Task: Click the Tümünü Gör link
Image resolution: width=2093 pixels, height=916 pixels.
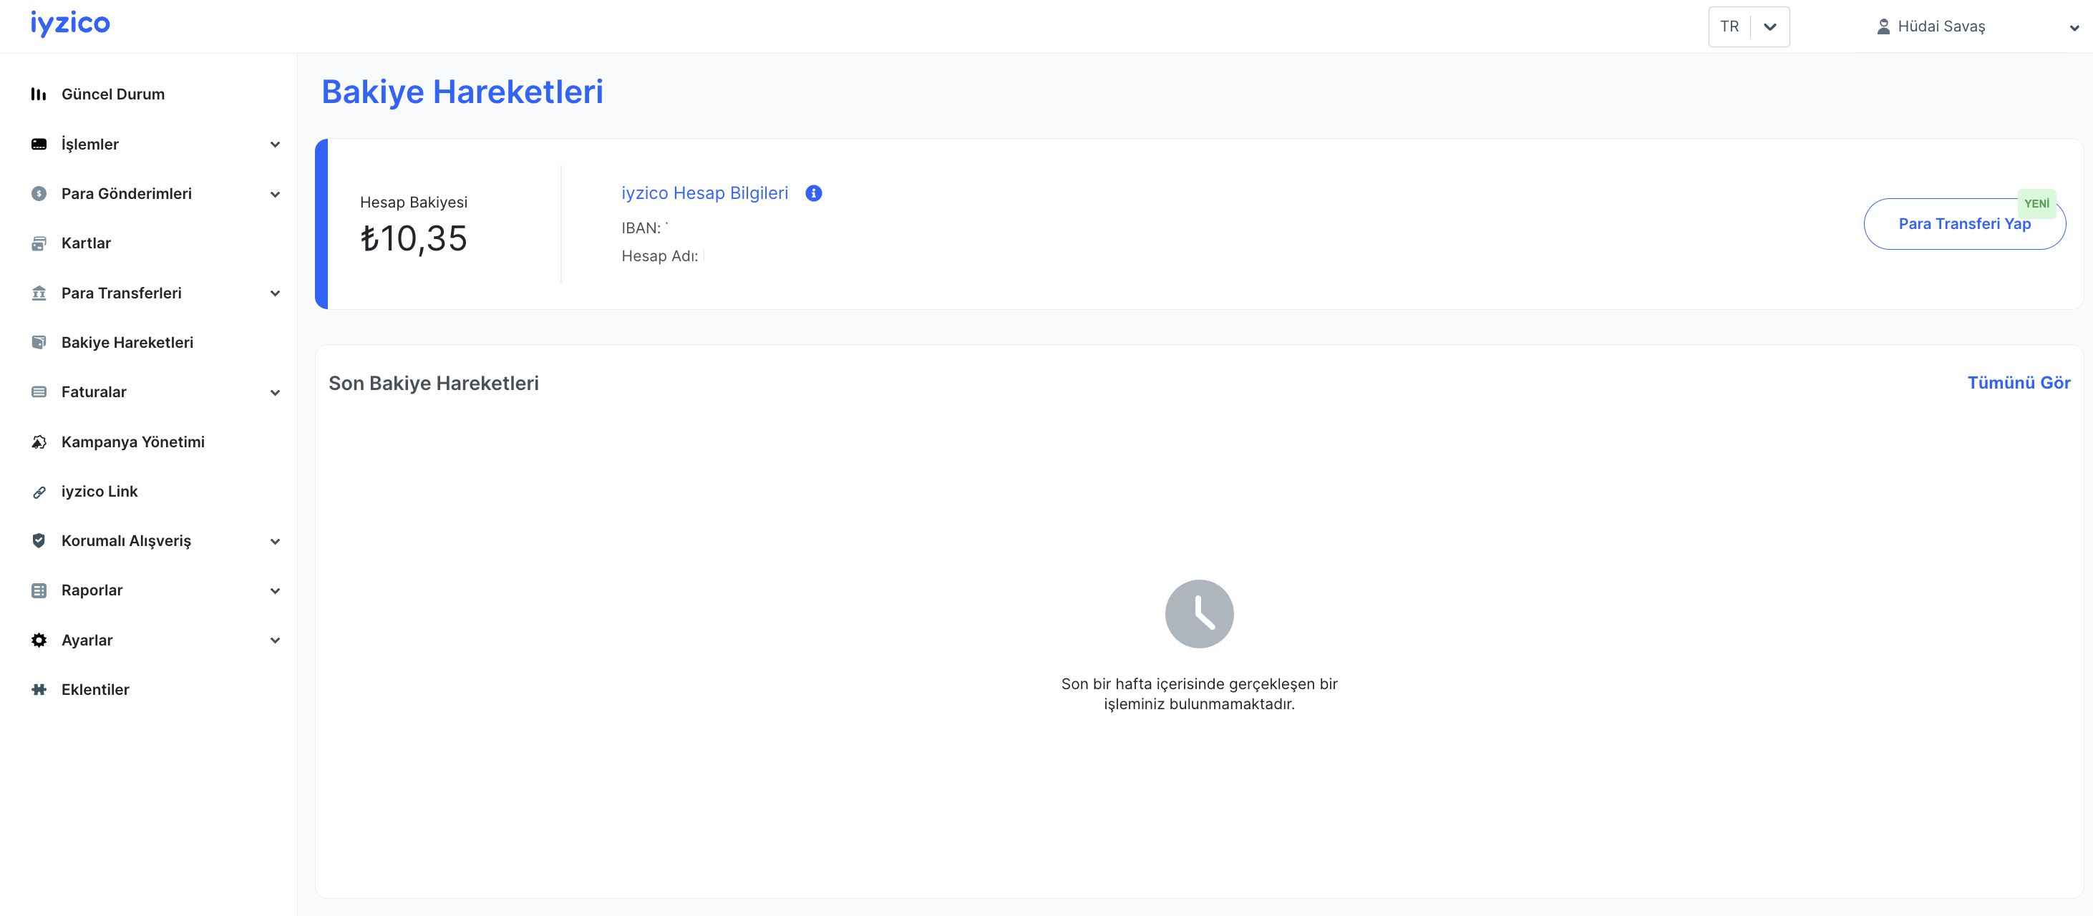Action: point(2019,382)
